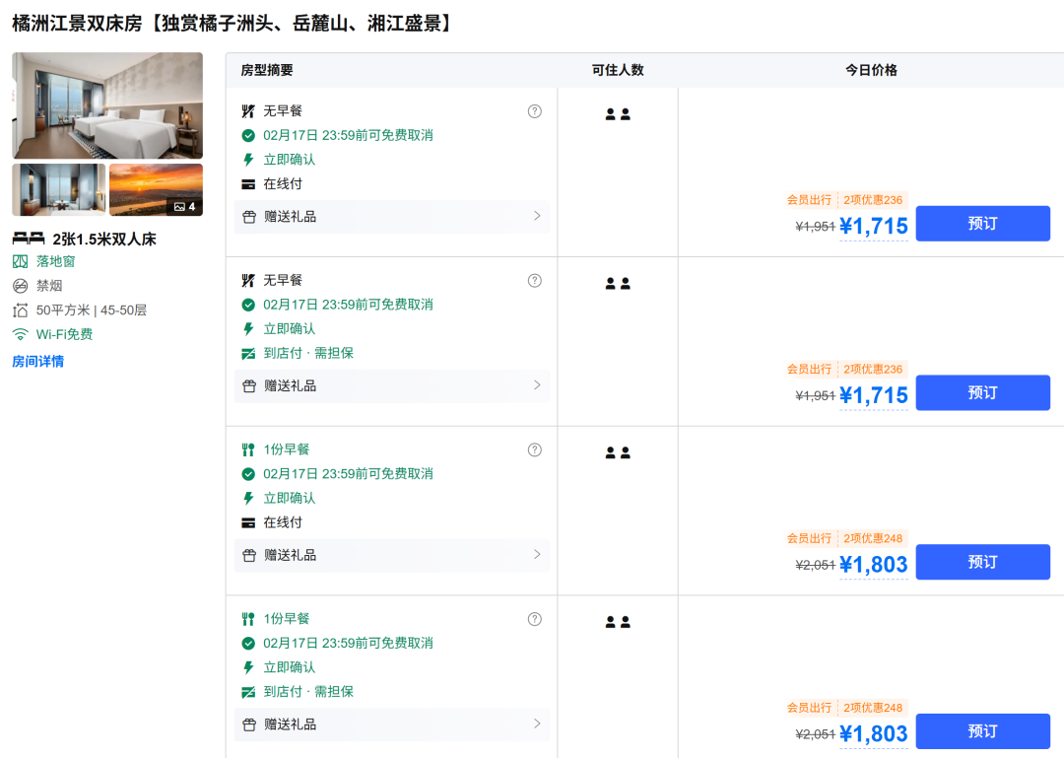Click struck-through price ¥1,951 in first row
The image size is (1064, 758).
point(815,226)
